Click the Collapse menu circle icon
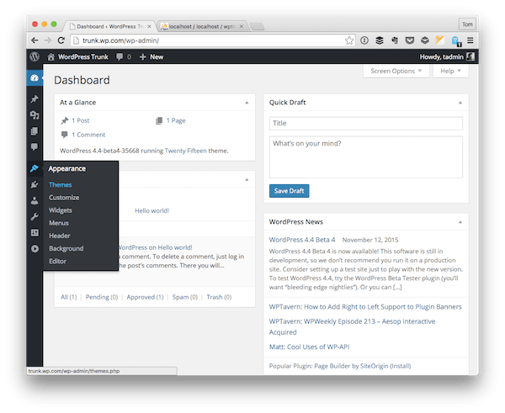 35,248
